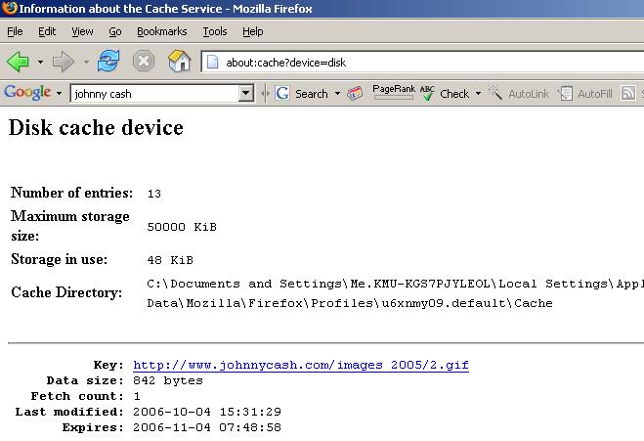The image size is (644, 441).
Task: Open the Tools menu
Action: coord(215,31)
